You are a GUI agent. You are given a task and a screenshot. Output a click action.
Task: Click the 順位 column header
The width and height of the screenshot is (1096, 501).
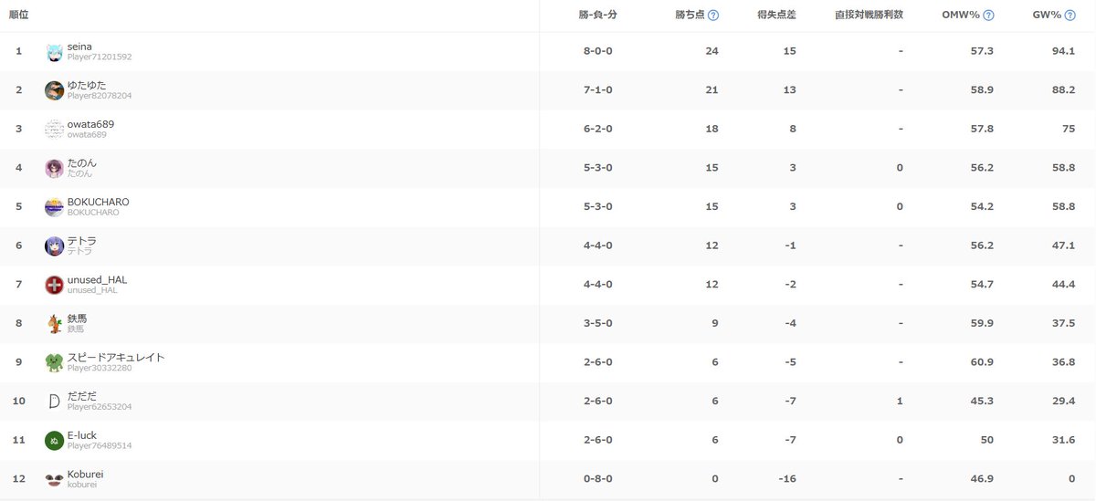19,16
